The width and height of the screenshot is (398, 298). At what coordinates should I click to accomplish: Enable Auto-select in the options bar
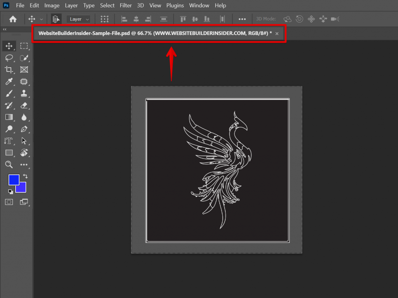click(x=56, y=19)
